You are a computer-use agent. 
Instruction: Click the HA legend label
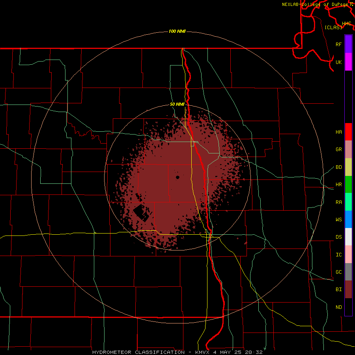[338, 132]
